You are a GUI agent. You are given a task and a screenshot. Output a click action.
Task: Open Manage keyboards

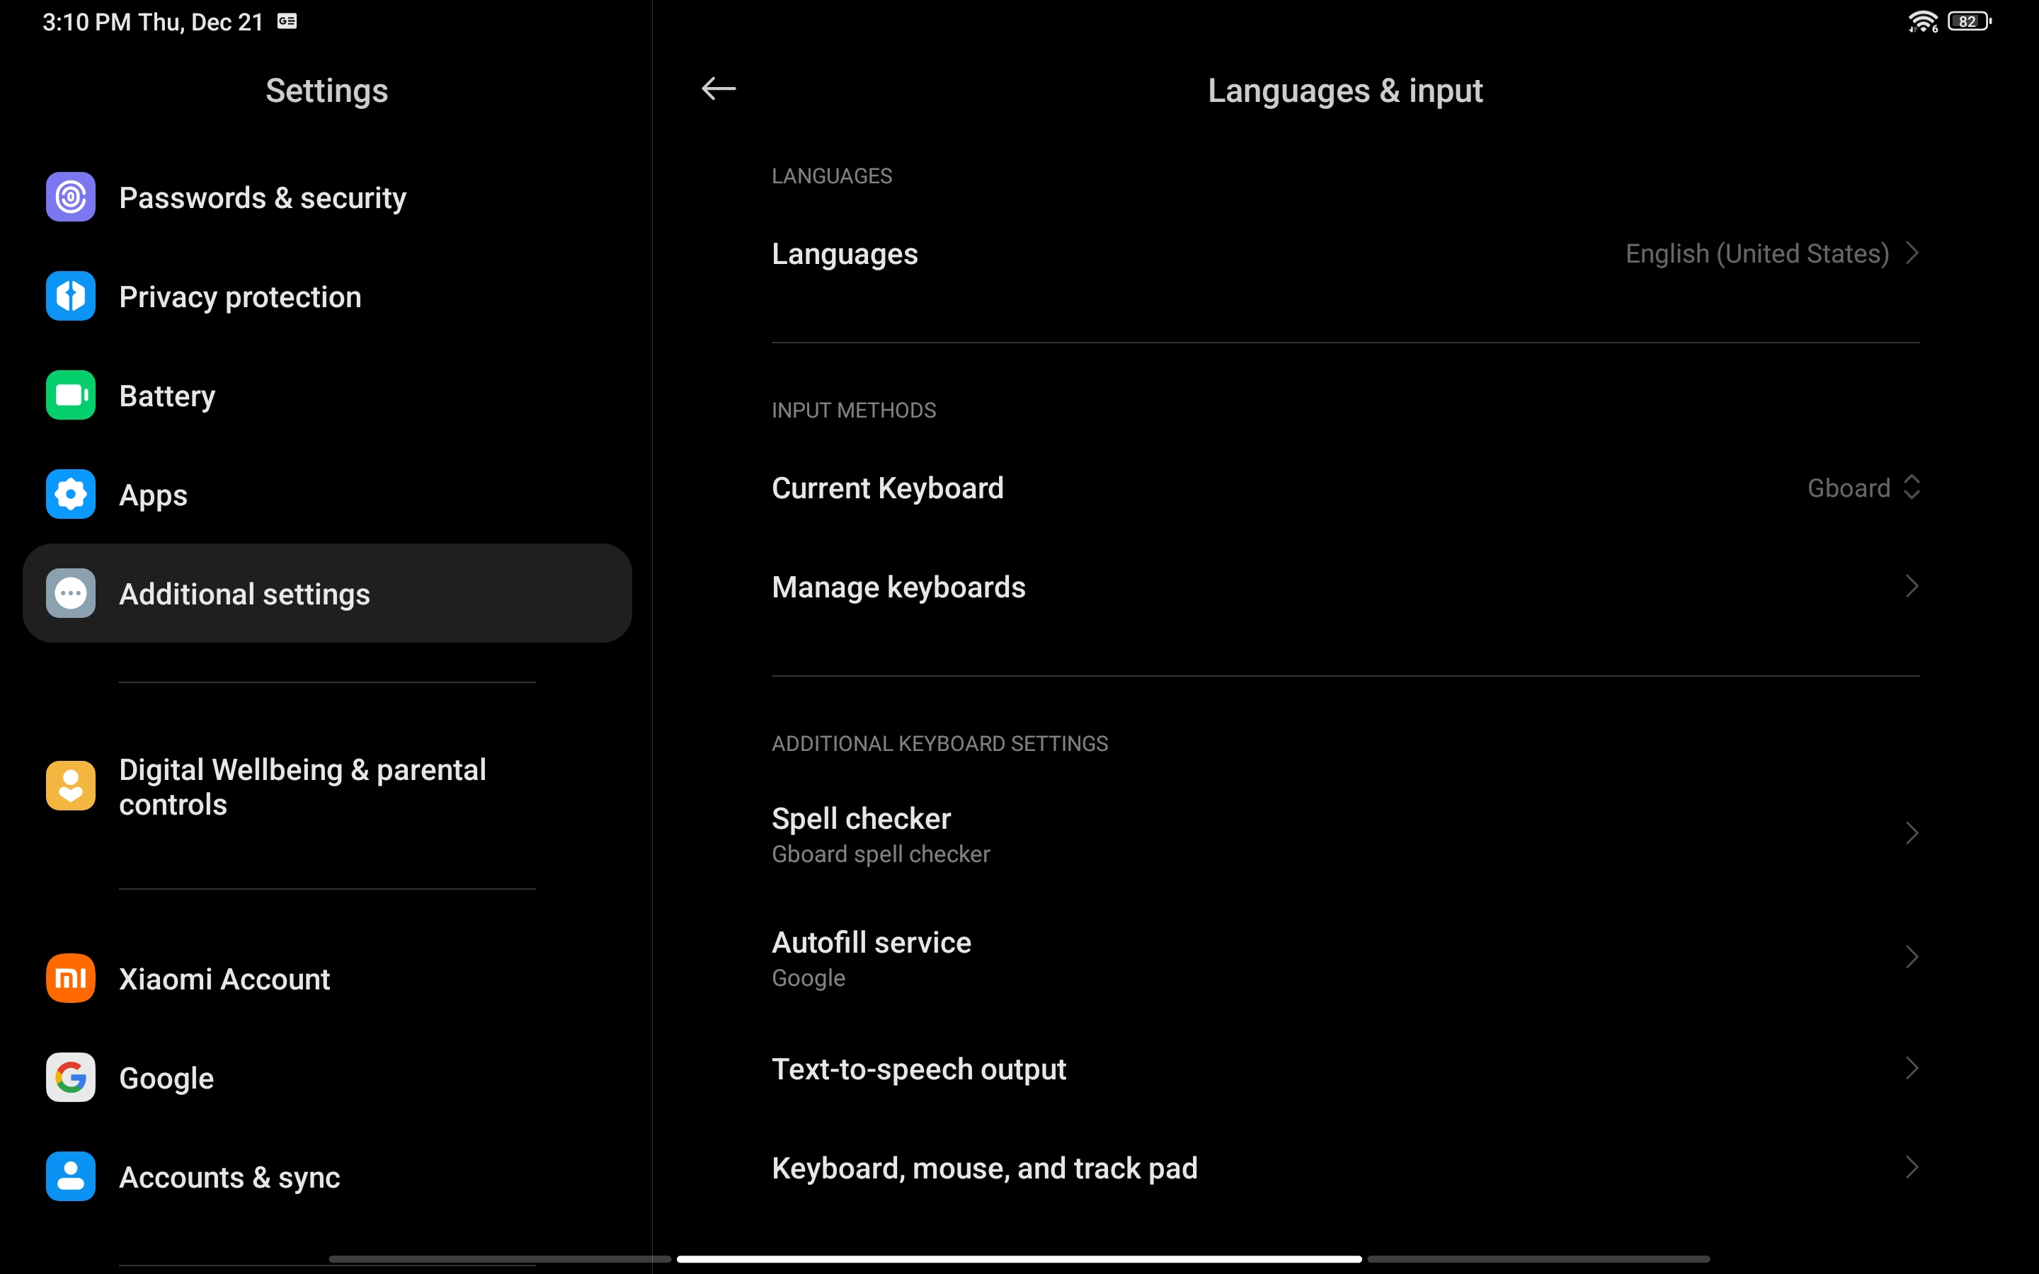click(x=1346, y=587)
